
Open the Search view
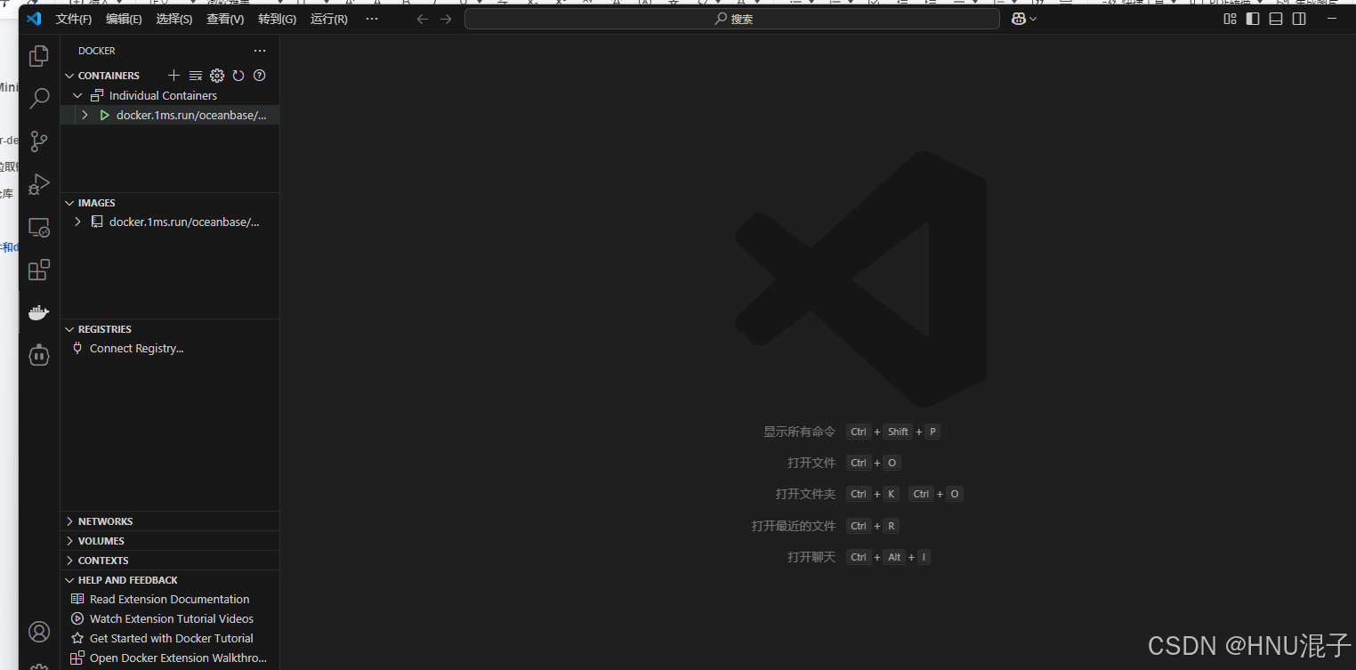[x=39, y=98]
